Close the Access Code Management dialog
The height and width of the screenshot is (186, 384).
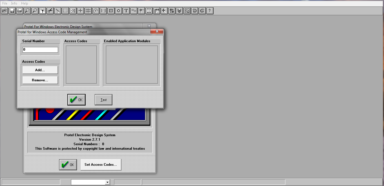point(157,32)
